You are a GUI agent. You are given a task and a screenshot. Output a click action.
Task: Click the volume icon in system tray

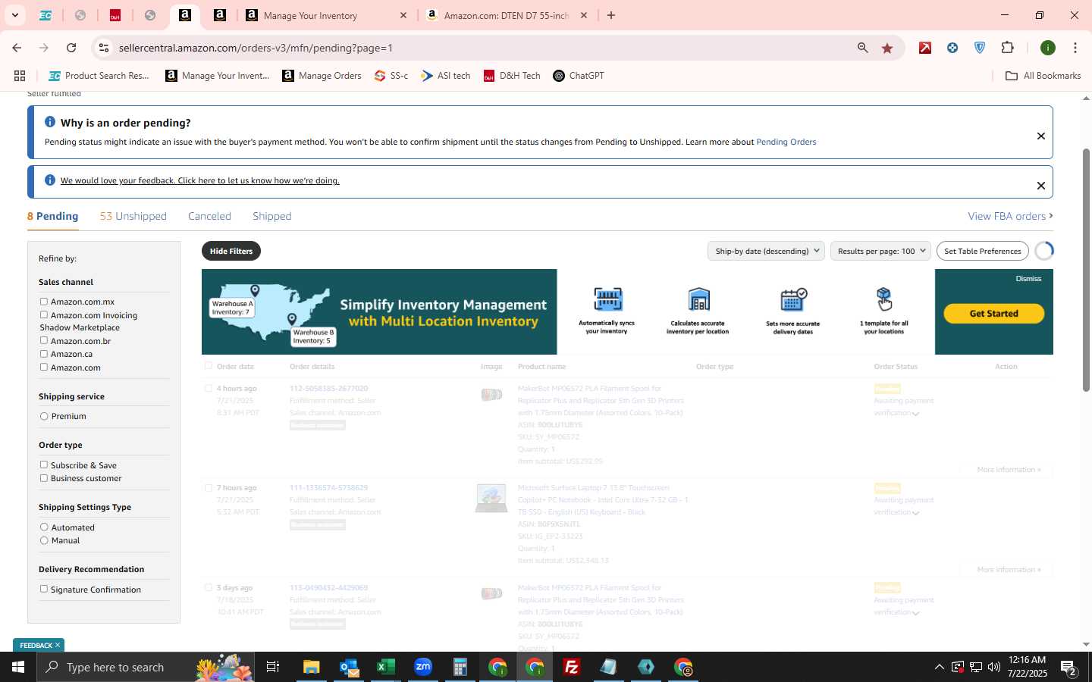(994, 667)
